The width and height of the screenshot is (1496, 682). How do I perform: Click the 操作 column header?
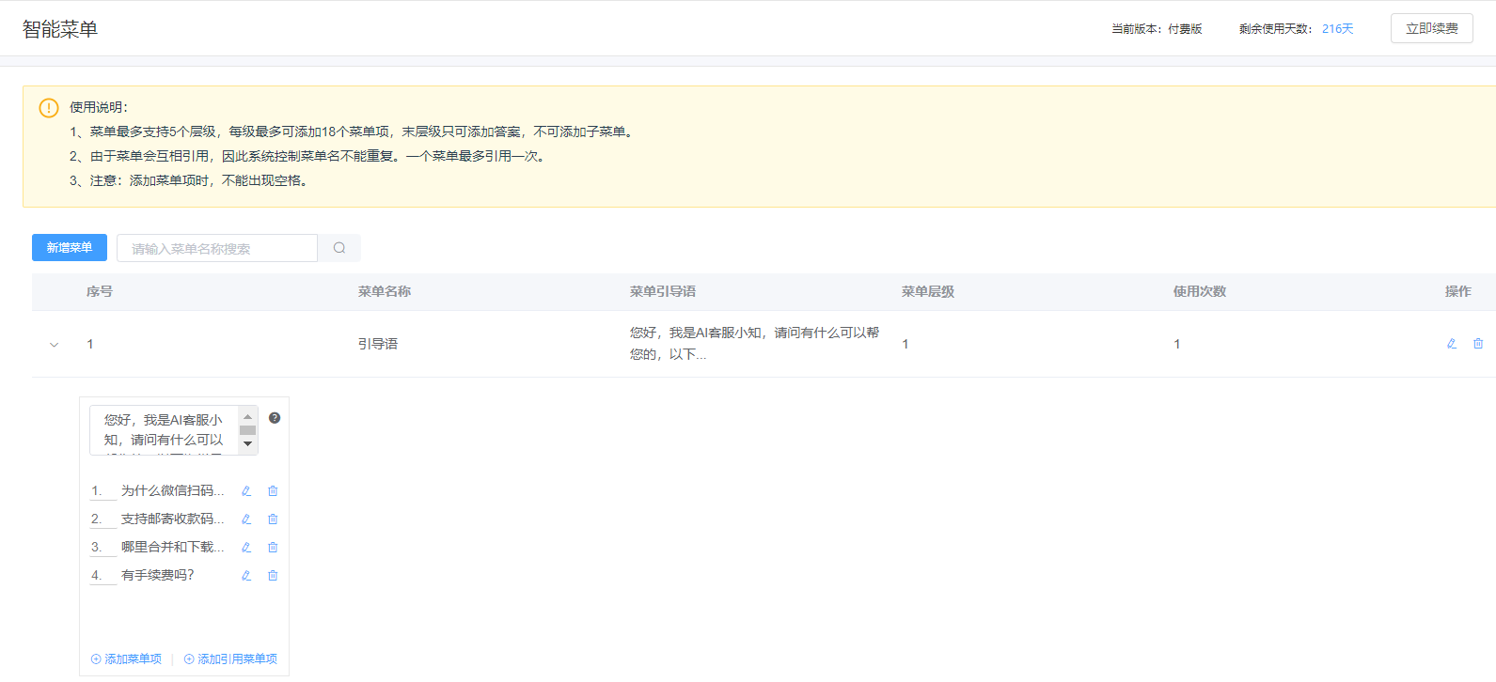(1458, 292)
